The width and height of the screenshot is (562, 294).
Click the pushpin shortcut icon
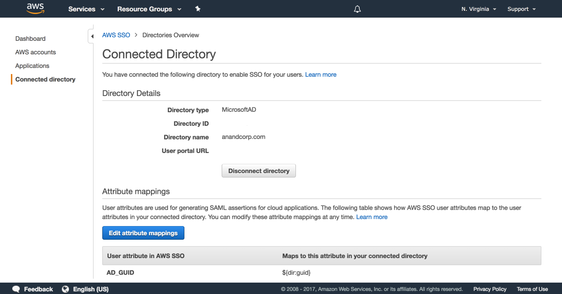198,9
